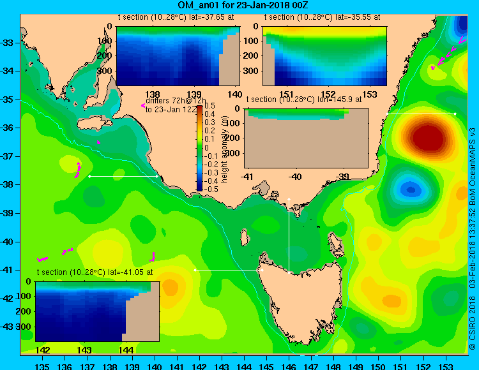479x370 pixels.
Task: Click the 139 axis label under the lat=-37.65 inset
Action: click(x=194, y=94)
